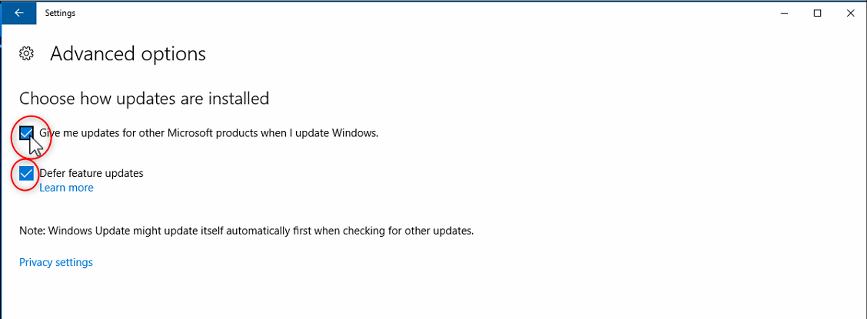
Task: Open the Learn more link
Action: point(67,188)
